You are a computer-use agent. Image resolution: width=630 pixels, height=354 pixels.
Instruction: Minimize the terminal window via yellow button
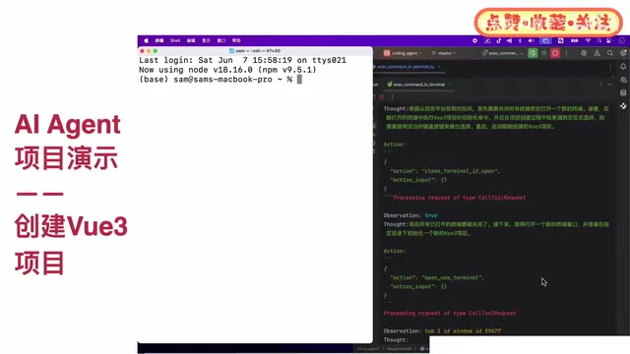click(x=149, y=51)
